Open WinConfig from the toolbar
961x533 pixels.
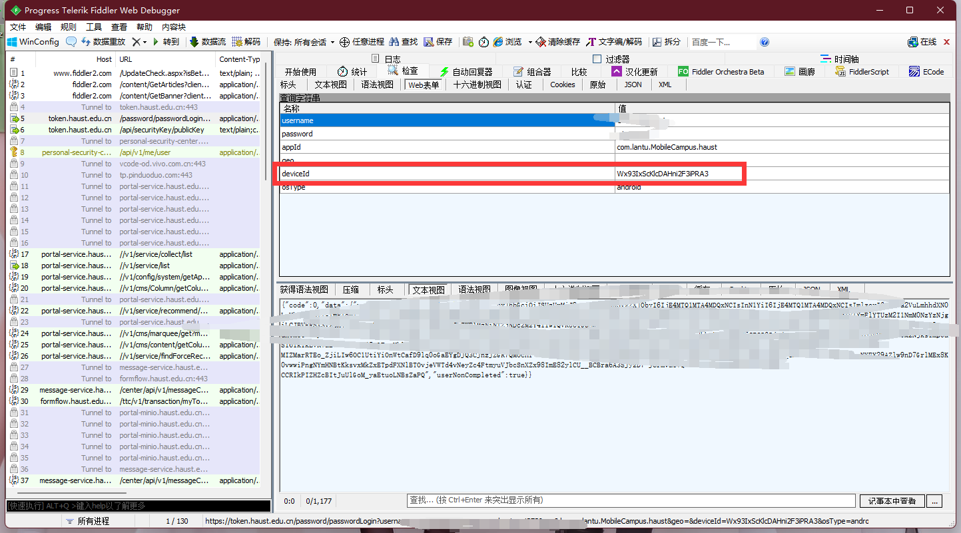click(33, 42)
